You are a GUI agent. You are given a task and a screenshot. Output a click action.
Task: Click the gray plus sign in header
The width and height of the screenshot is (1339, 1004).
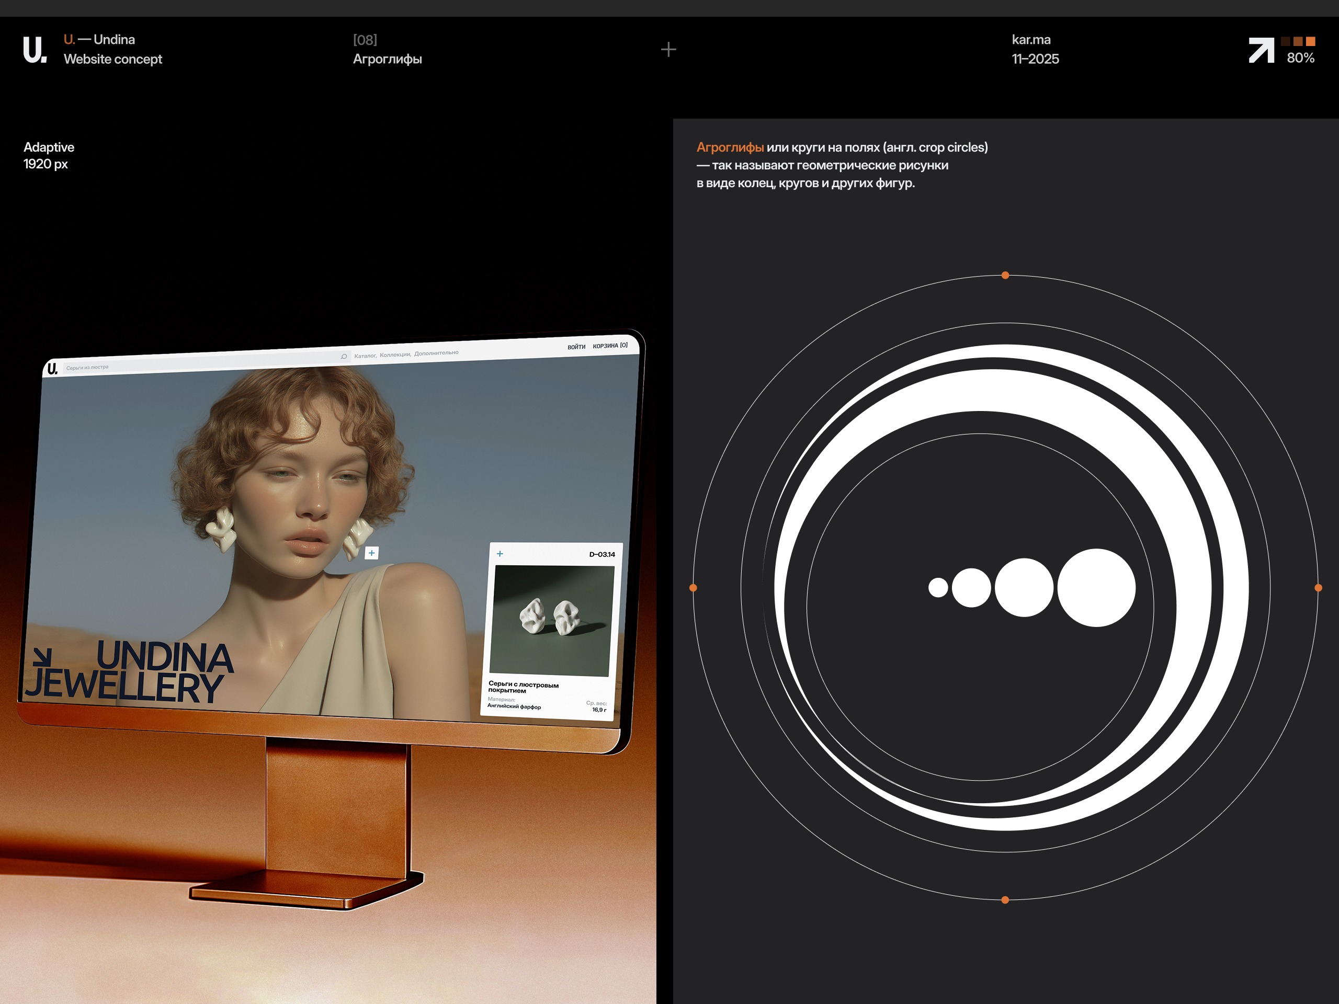(668, 50)
